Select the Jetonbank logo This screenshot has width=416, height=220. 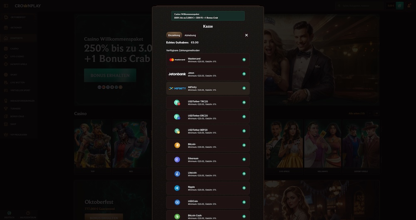click(177, 74)
